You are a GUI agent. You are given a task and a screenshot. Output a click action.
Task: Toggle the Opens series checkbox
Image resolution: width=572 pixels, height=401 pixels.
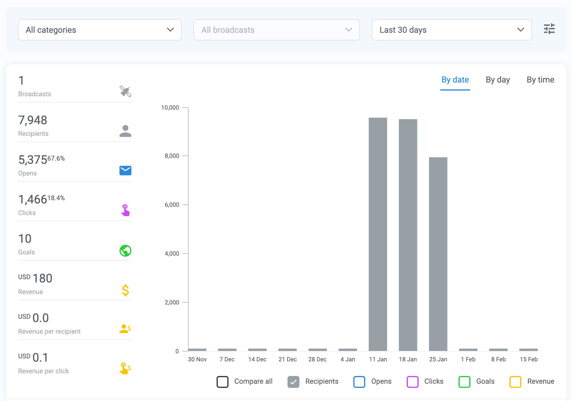(x=359, y=382)
